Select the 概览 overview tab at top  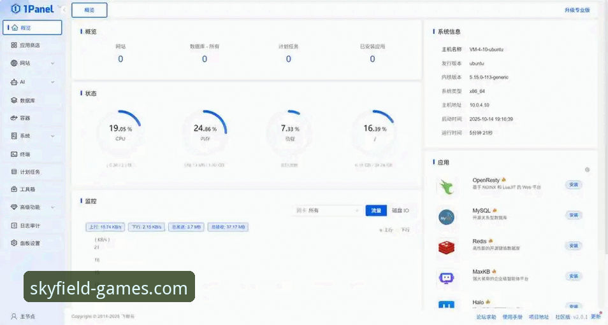pos(89,10)
